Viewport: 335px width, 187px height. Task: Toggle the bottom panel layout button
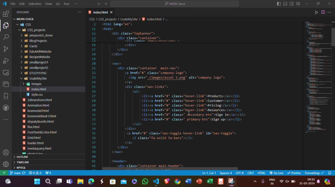click(285, 4)
